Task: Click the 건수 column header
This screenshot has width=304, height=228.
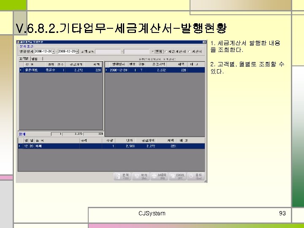Action: tap(60, 64)
